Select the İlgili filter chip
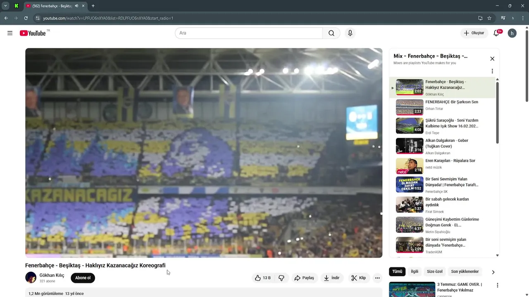This screenshot has height=297, width=529. [x=415, y=271]
